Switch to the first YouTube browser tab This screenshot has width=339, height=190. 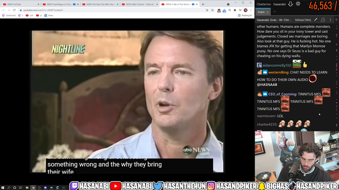(21, 4)
